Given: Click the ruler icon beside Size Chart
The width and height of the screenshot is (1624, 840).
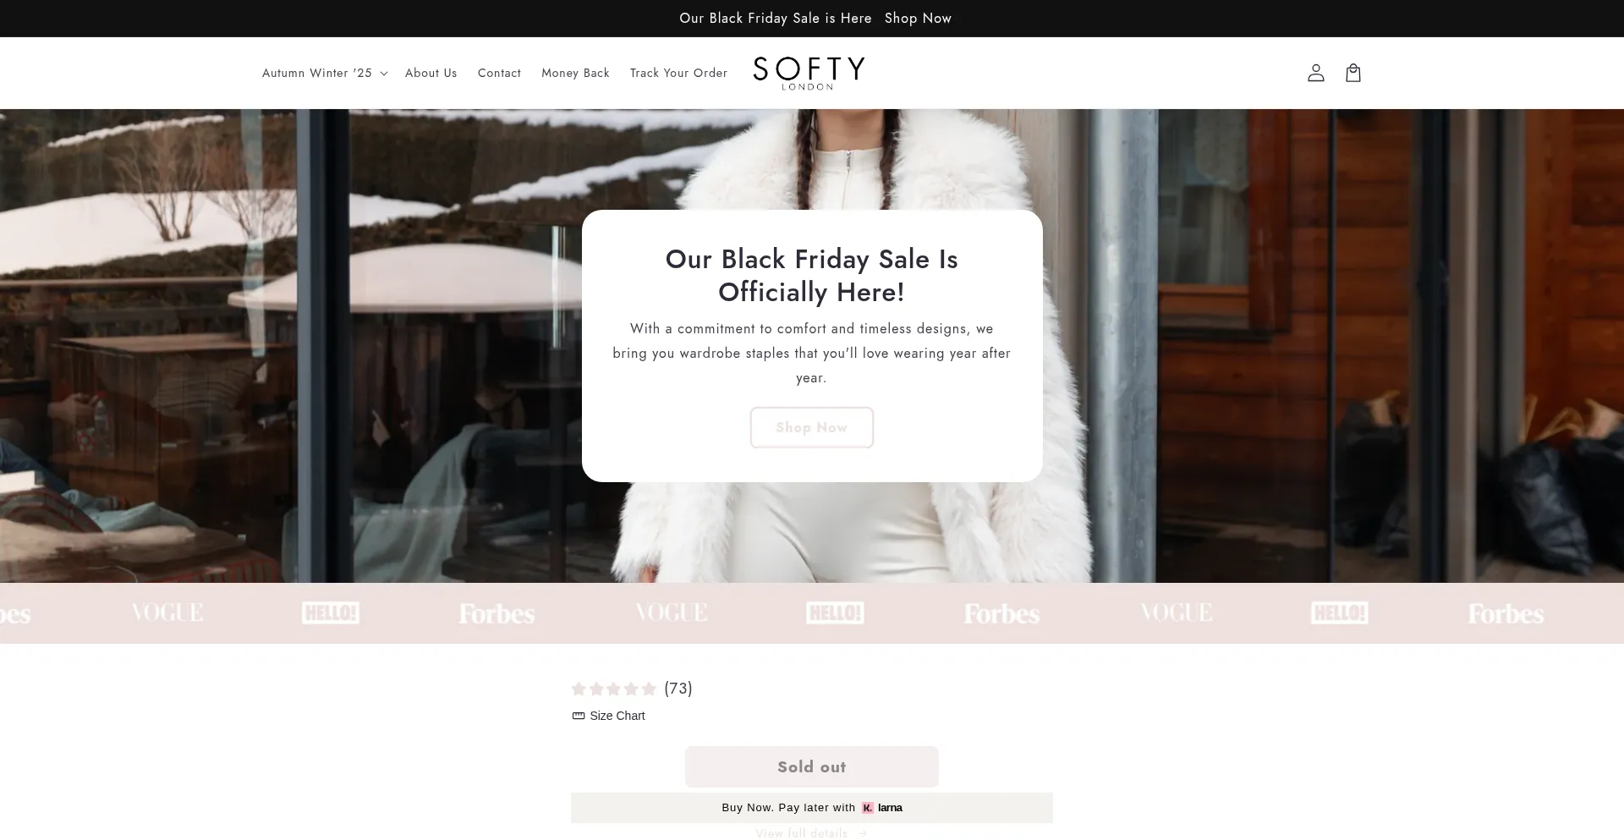Looking at the screenshot, I should coord(579,716).
